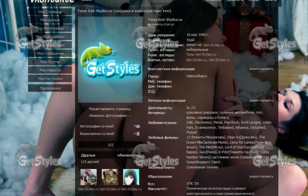Open the обновления link in Друзья block
Image resolution: width=308 pixels, height=196 pixels.
coord(129,155)
